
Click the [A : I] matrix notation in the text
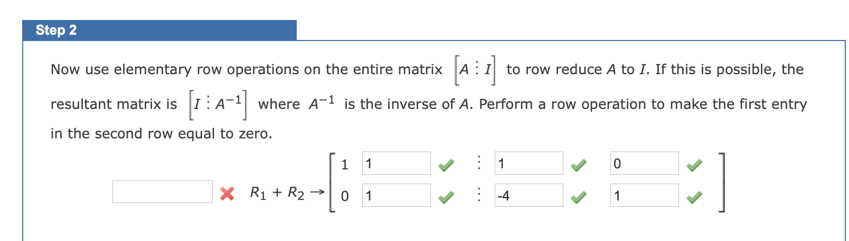pyautogui.click(x=475, y=69)
